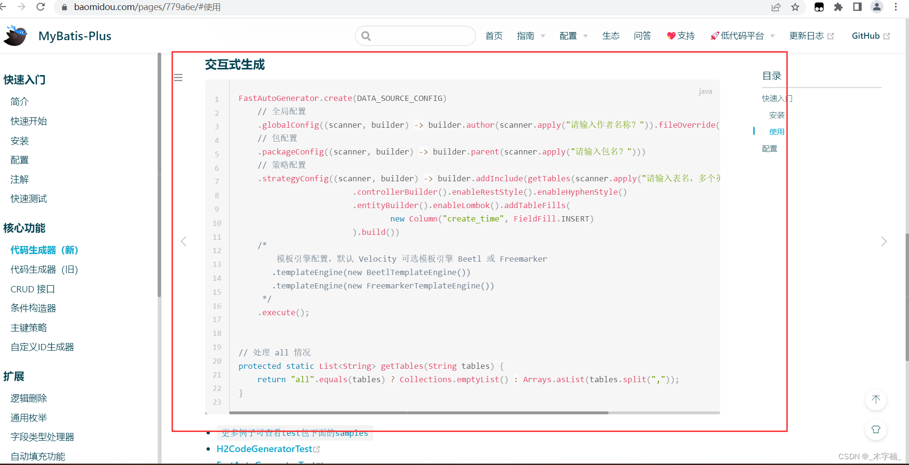The width and height of the screenshot is (909, 465).
Task: Click the address bar URL
Action: point(147,7)
